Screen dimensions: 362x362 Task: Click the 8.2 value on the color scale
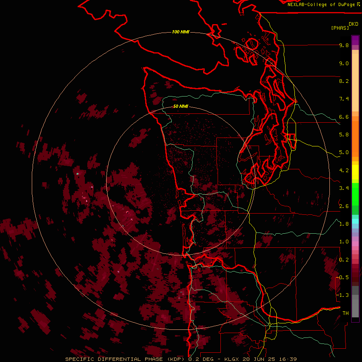pyautogui.click(x=344, y=81)
